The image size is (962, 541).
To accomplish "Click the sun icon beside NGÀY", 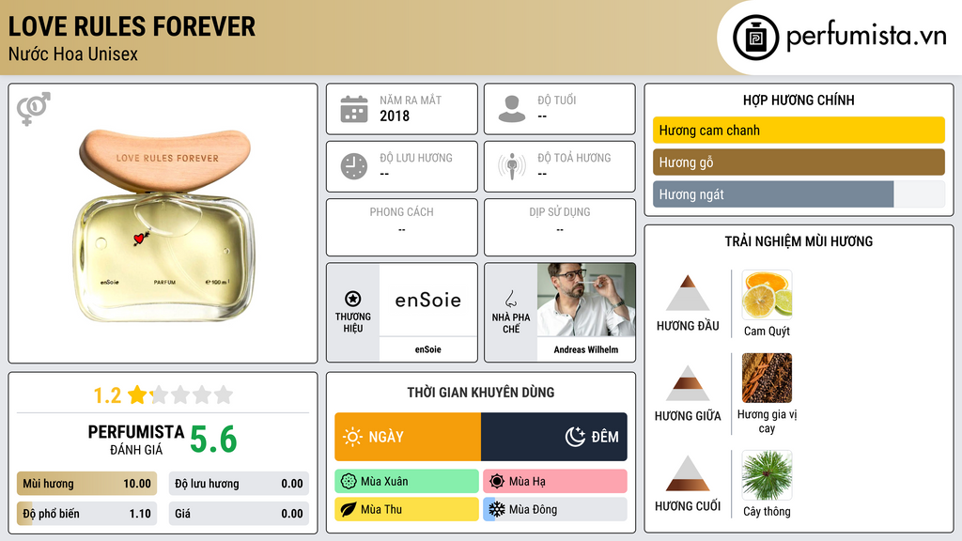I will (x=352, y=437).
